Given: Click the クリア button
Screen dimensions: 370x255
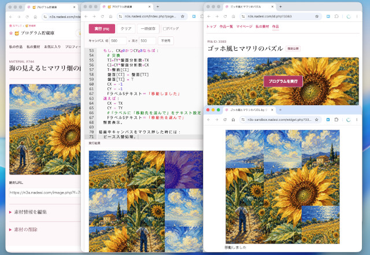Looking at the screenshot, I should (126, 28).
